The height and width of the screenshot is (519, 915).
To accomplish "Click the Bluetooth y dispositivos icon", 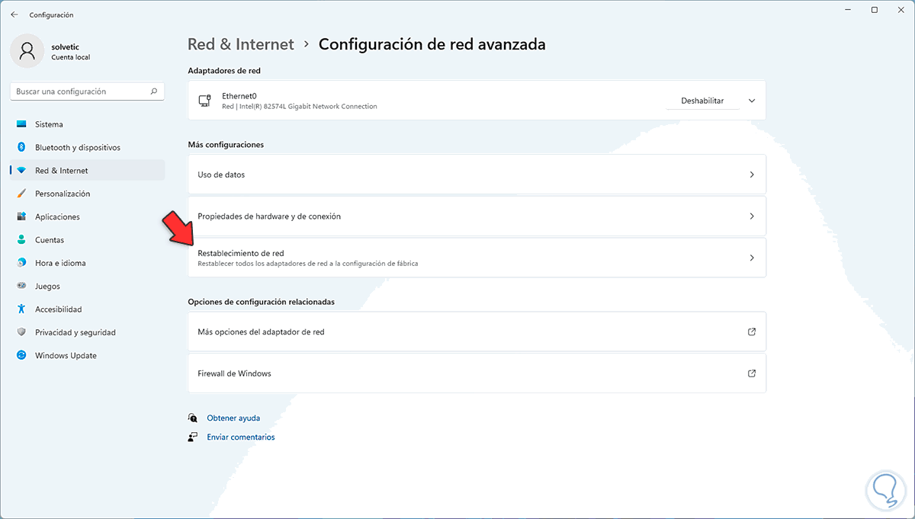I will click(21, 147).
